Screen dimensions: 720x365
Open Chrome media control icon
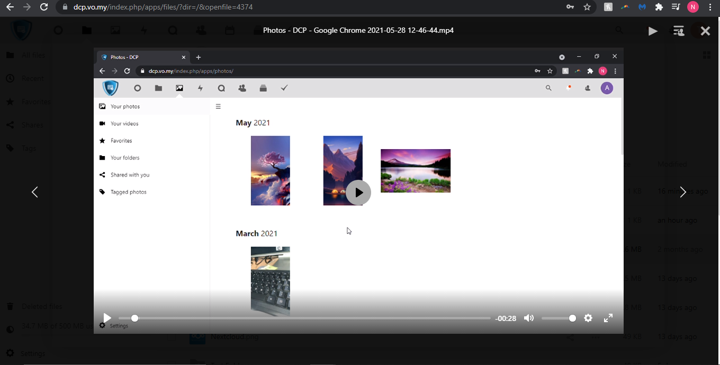[676, 7]
